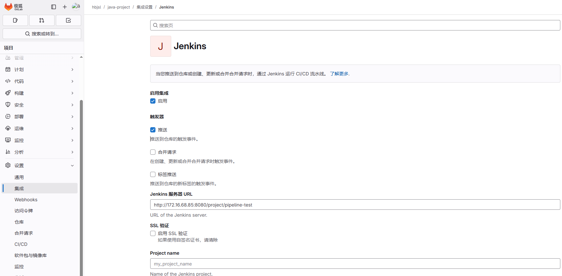562x276 pixels.
Task: Select 集成 settings submenu item
Action: 39,188
